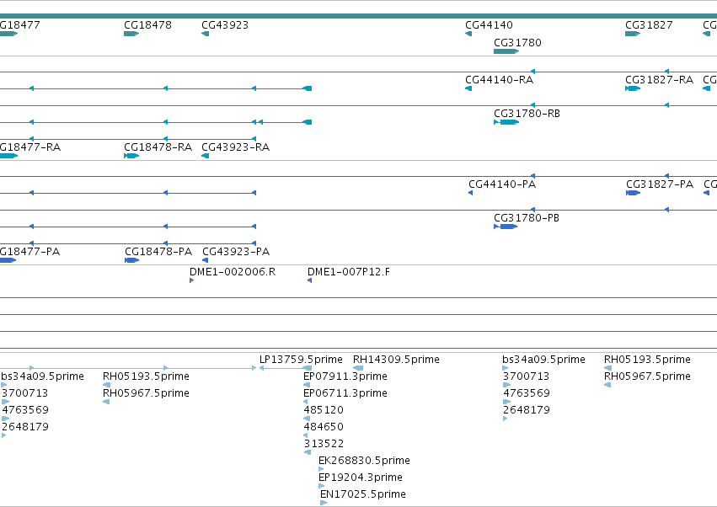The height and width of the screenshot is (507, 717).
Task: Select the CG31827-PA protein feature
Action: point(633,193)
